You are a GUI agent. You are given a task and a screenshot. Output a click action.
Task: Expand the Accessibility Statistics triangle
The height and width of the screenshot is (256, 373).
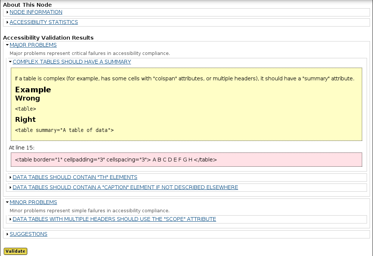pos(7,22)
